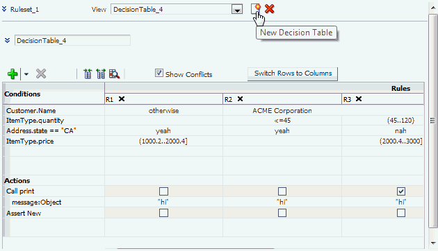Click the scroll up arrow
The height and width of the screenshot is (251, 438).
[x=433, y=8]
